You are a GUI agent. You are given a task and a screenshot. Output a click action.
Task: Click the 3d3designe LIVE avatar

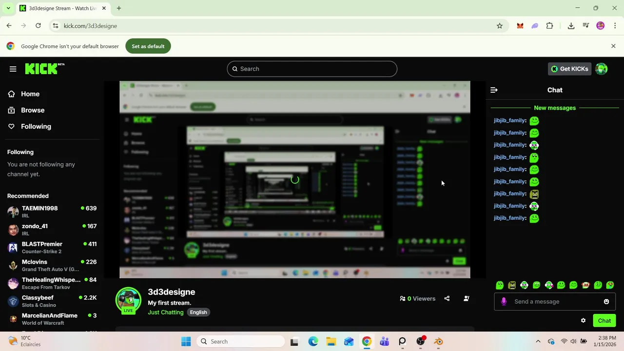[x=128, y=300]
